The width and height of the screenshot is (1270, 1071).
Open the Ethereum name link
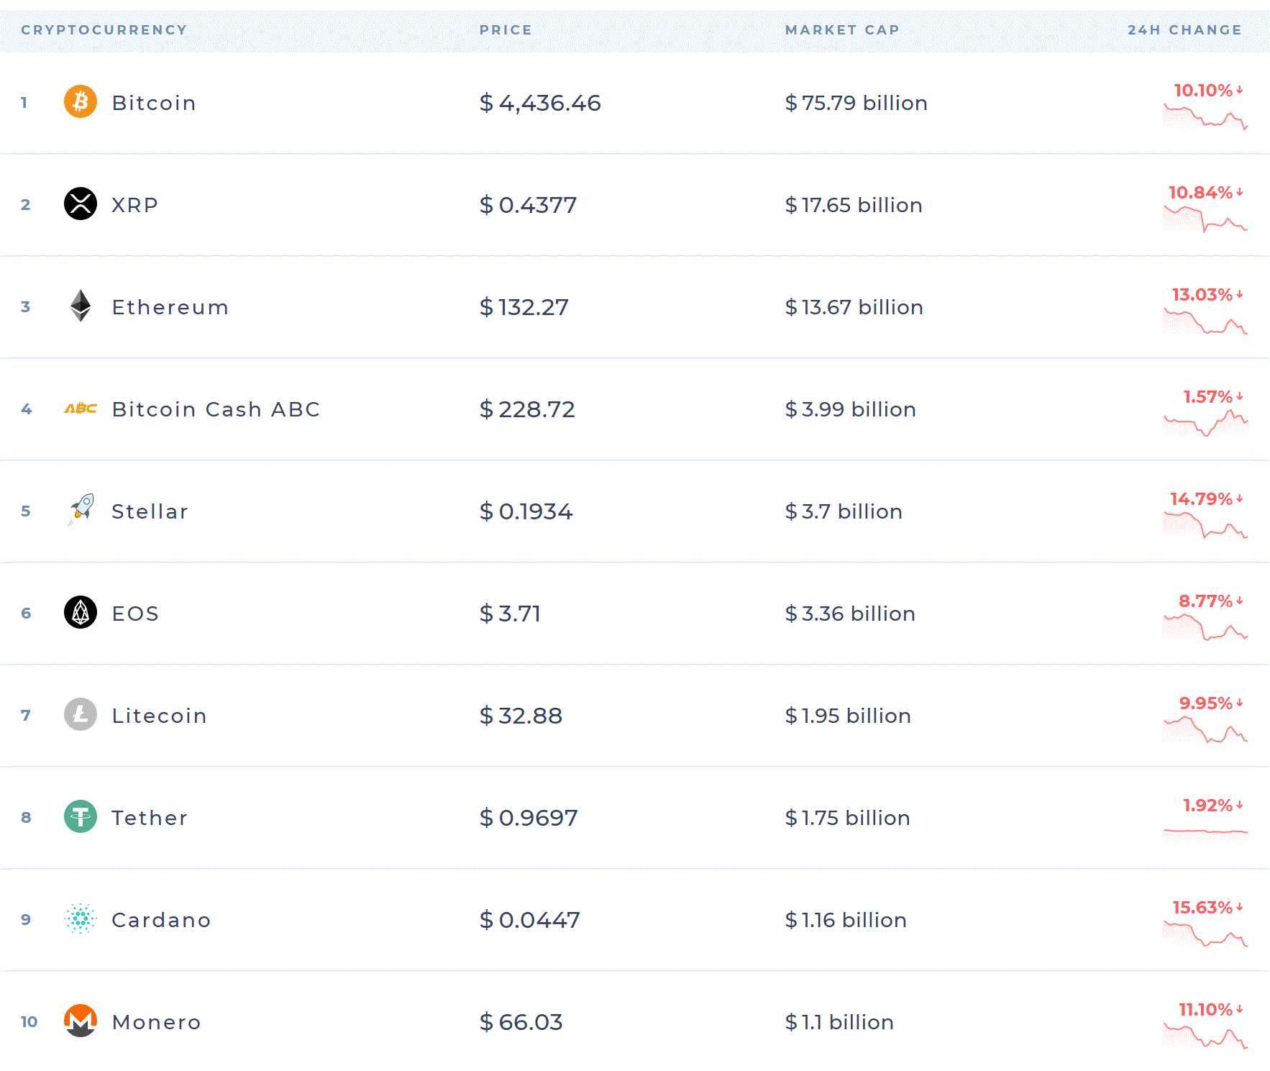tap(170, 307)
